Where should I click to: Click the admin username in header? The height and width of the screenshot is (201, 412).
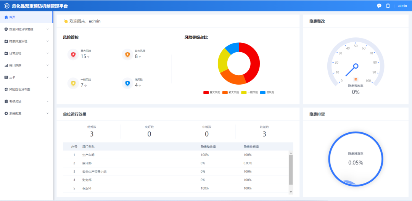(402, 6)
